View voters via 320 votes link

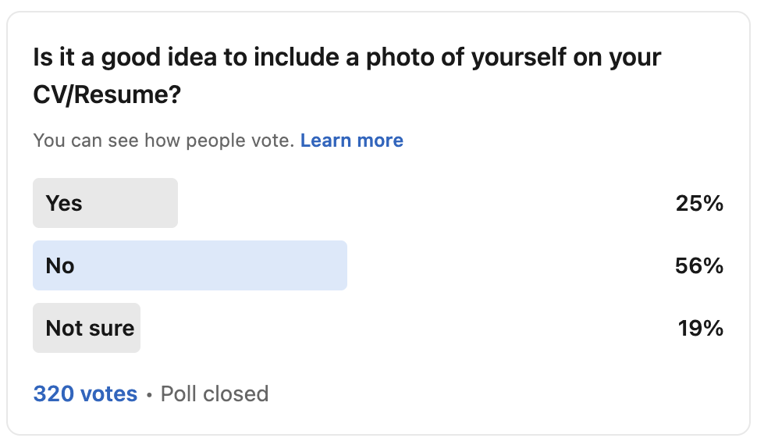click(85, 393)
